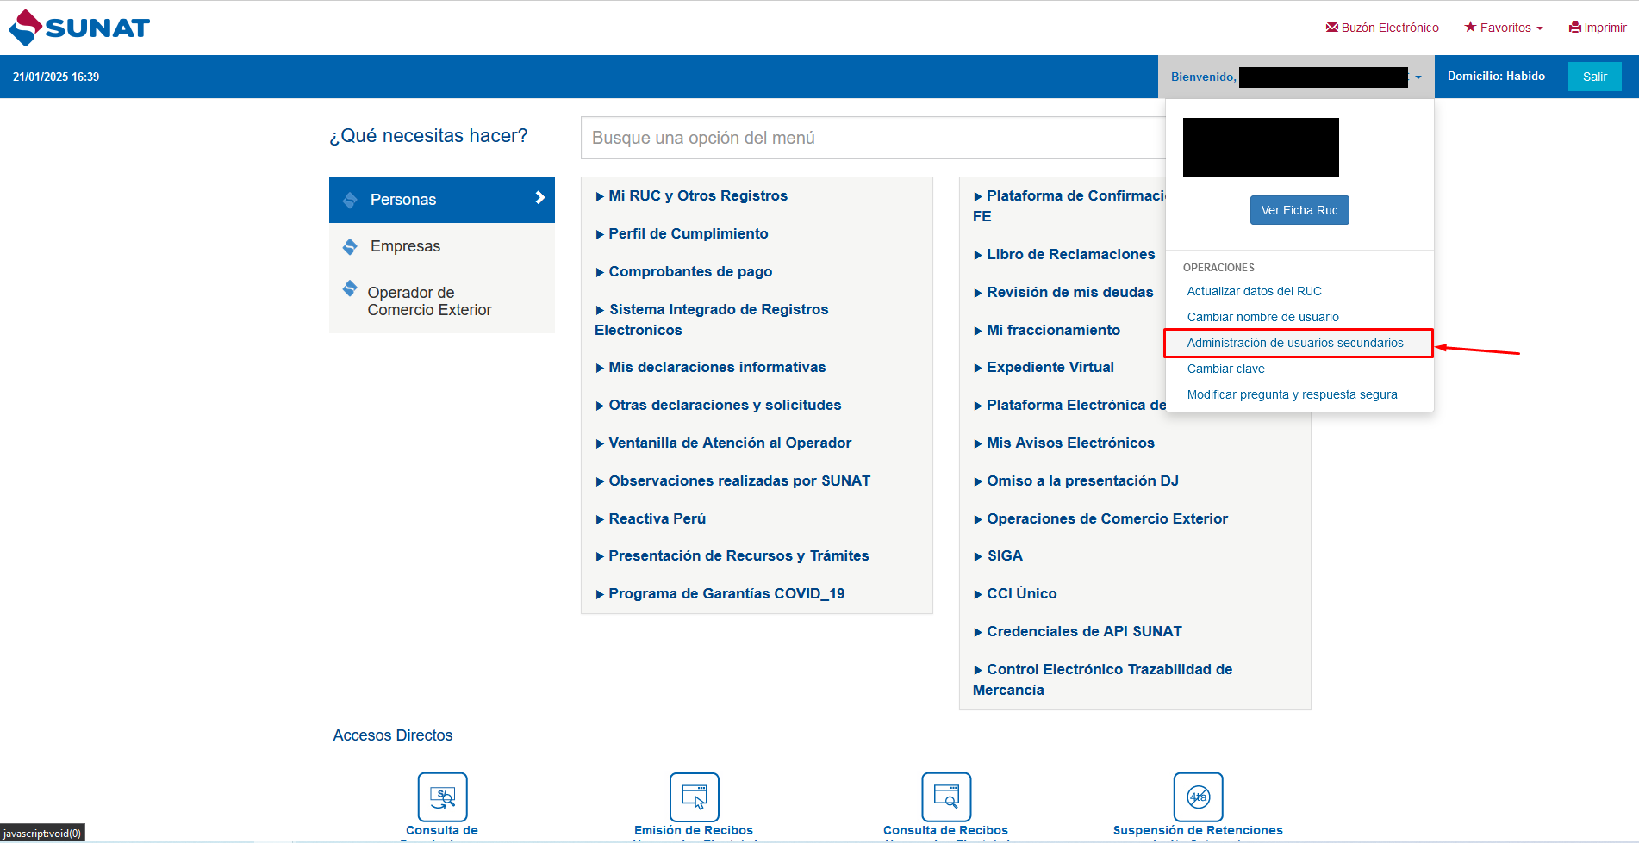This screenshot has width=1639, height=843.
Task: Select Modificar pregunta y respuesta segura
Action: 1292,394
